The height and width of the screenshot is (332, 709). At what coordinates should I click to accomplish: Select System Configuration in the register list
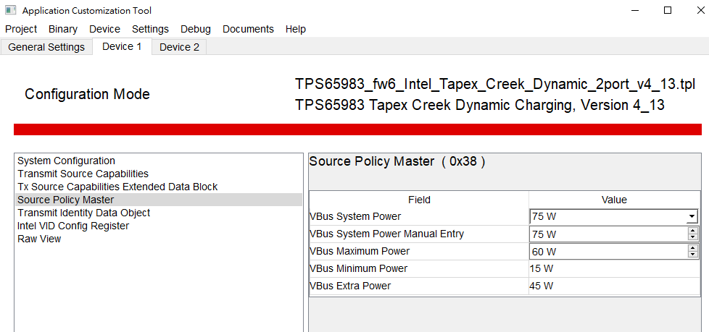point(159,161)
